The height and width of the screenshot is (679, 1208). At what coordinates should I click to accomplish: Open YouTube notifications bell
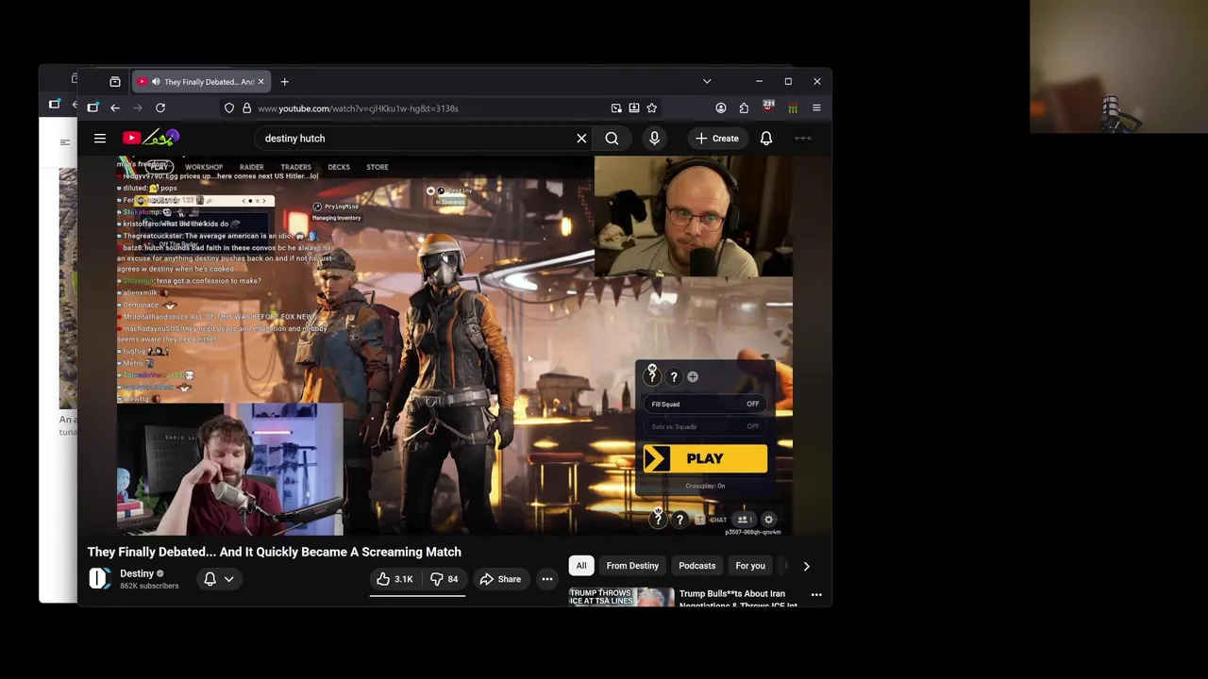click(x=766, y=139)
